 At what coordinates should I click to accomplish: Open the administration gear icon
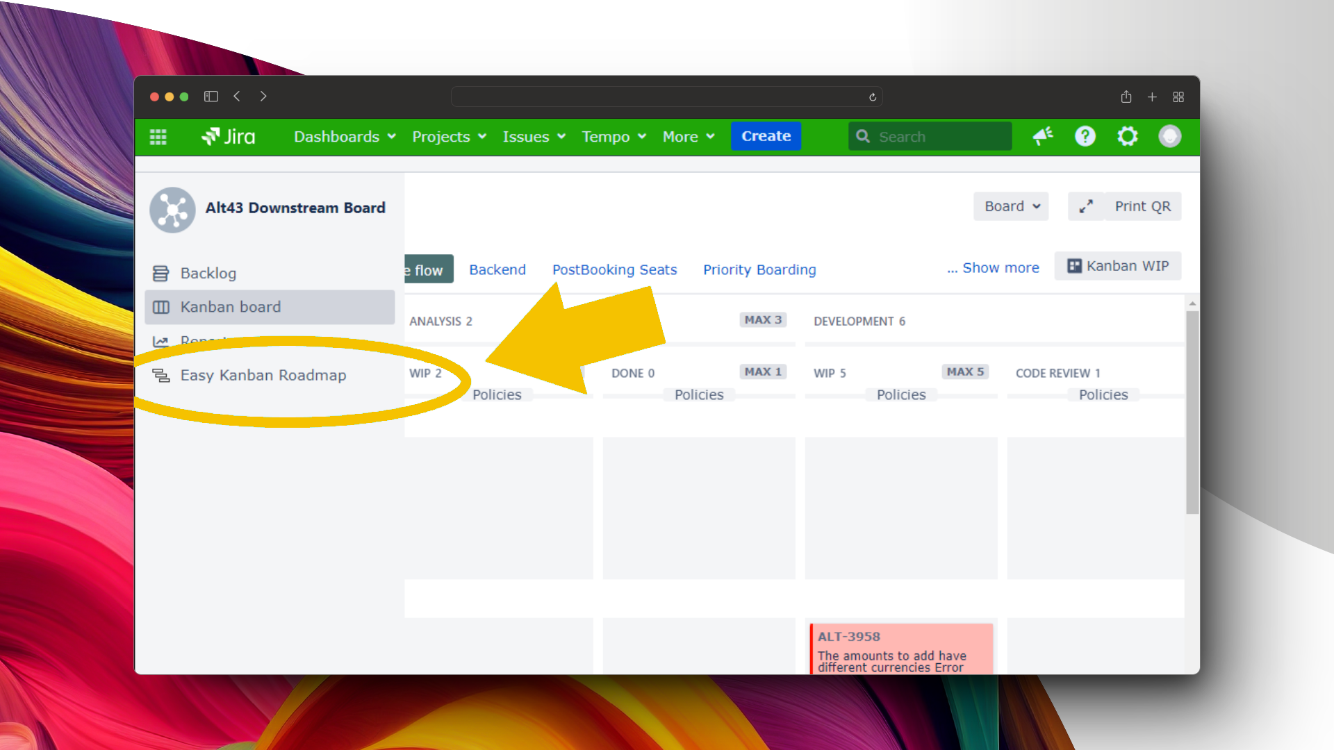pos(1127,136)
